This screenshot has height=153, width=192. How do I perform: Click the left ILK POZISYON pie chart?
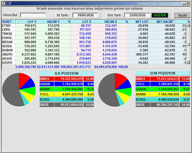click(x=19, y=90)
